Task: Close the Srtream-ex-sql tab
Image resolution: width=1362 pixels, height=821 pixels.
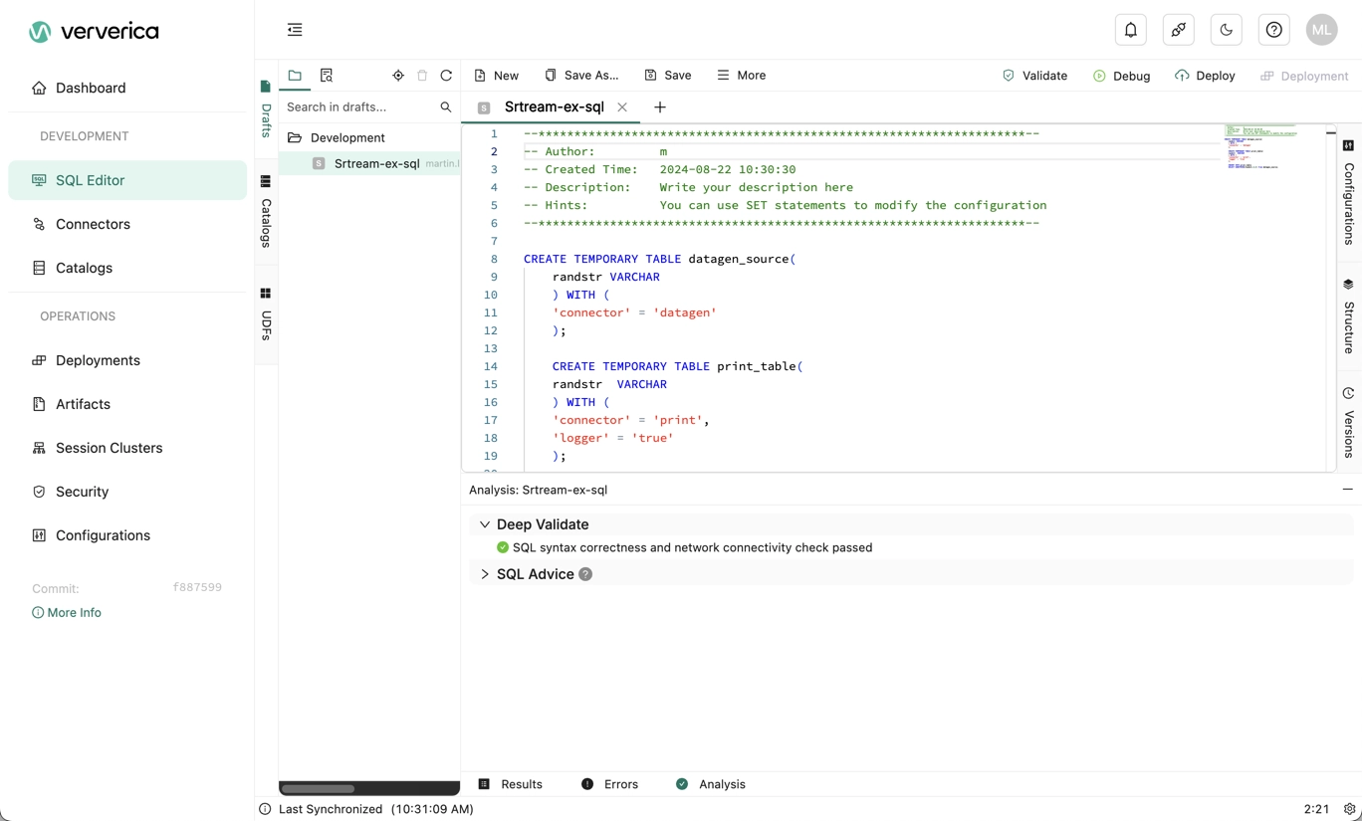Action: click(x=622, y=106)
